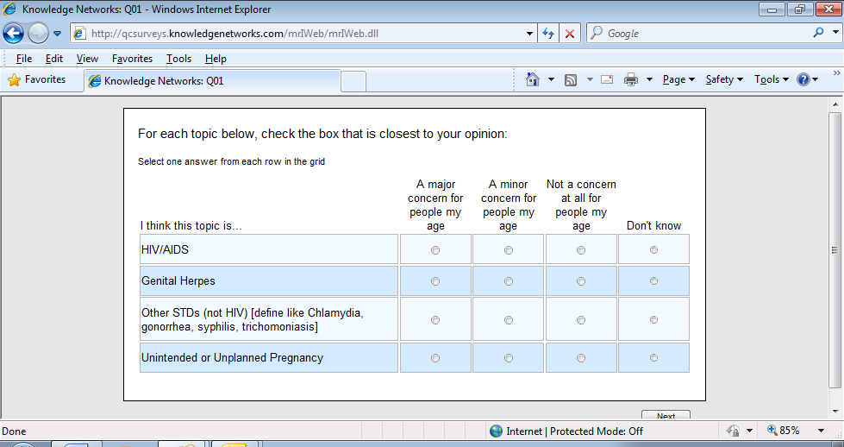
Task: Click the browser Back arrow button
Action: (13, 34)
